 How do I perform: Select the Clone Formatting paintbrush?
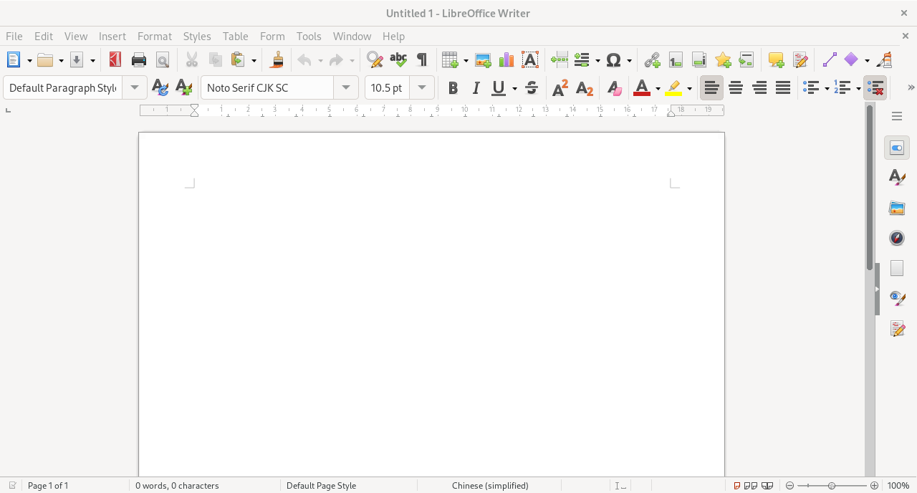point(277,60)
